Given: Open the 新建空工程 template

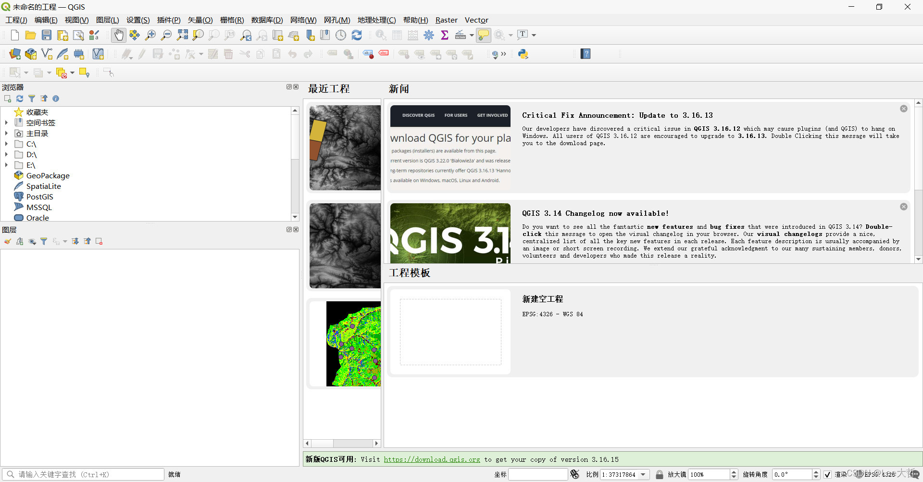Looking at the screenshot, I should pos(653,332).
